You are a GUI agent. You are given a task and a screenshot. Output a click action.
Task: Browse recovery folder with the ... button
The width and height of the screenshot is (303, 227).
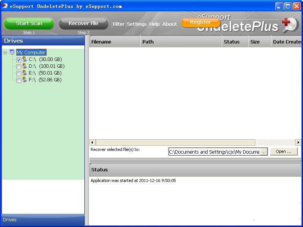tap(264, 152)
